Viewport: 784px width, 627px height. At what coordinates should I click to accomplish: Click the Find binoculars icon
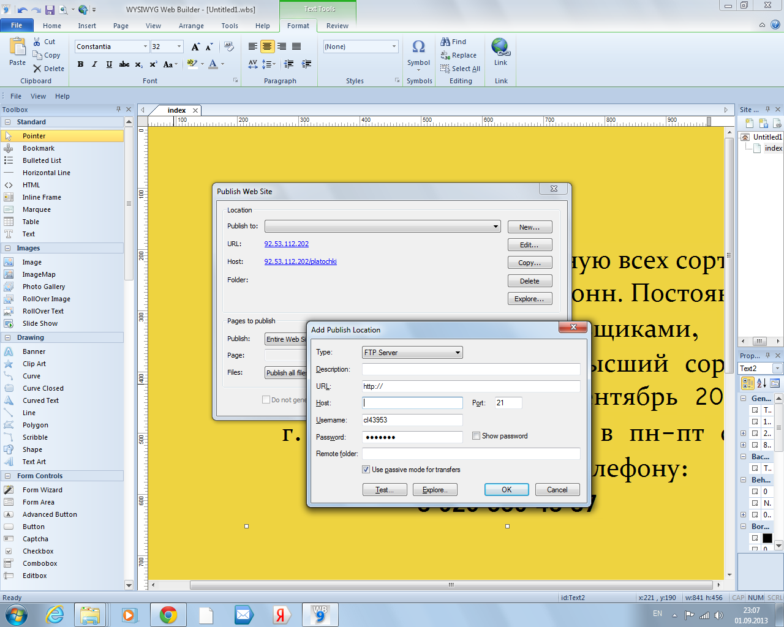[445, 42]
